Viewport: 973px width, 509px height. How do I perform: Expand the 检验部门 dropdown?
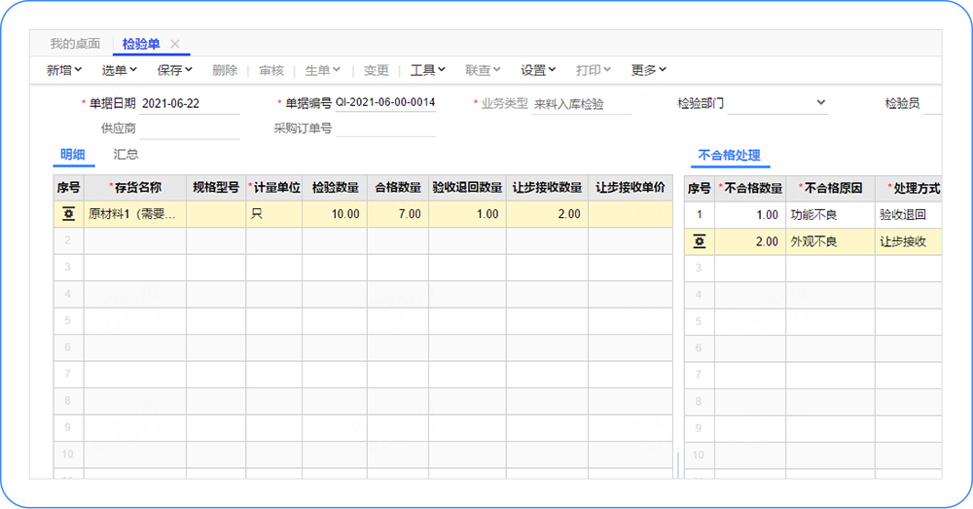pos(820,102)
